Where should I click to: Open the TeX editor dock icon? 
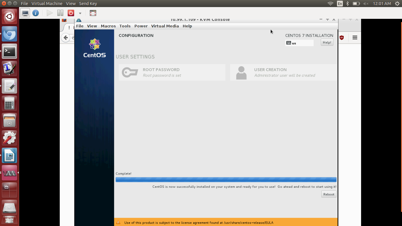click(9, 69)
